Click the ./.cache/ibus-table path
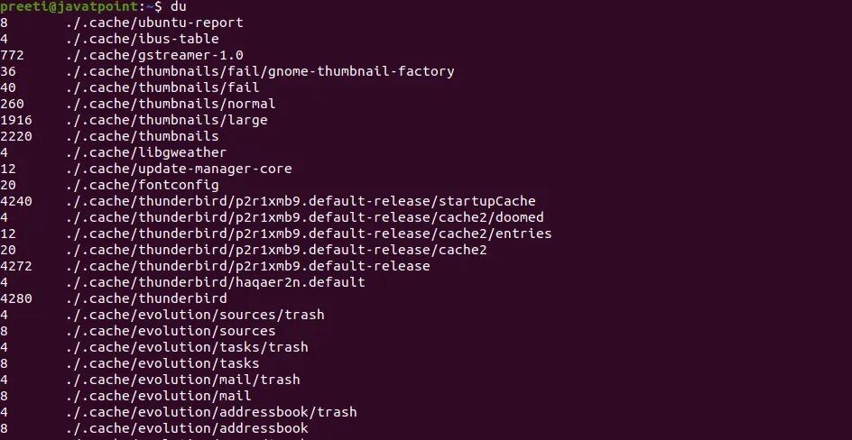Screen dimensions: 852x440 click(143, 39)
